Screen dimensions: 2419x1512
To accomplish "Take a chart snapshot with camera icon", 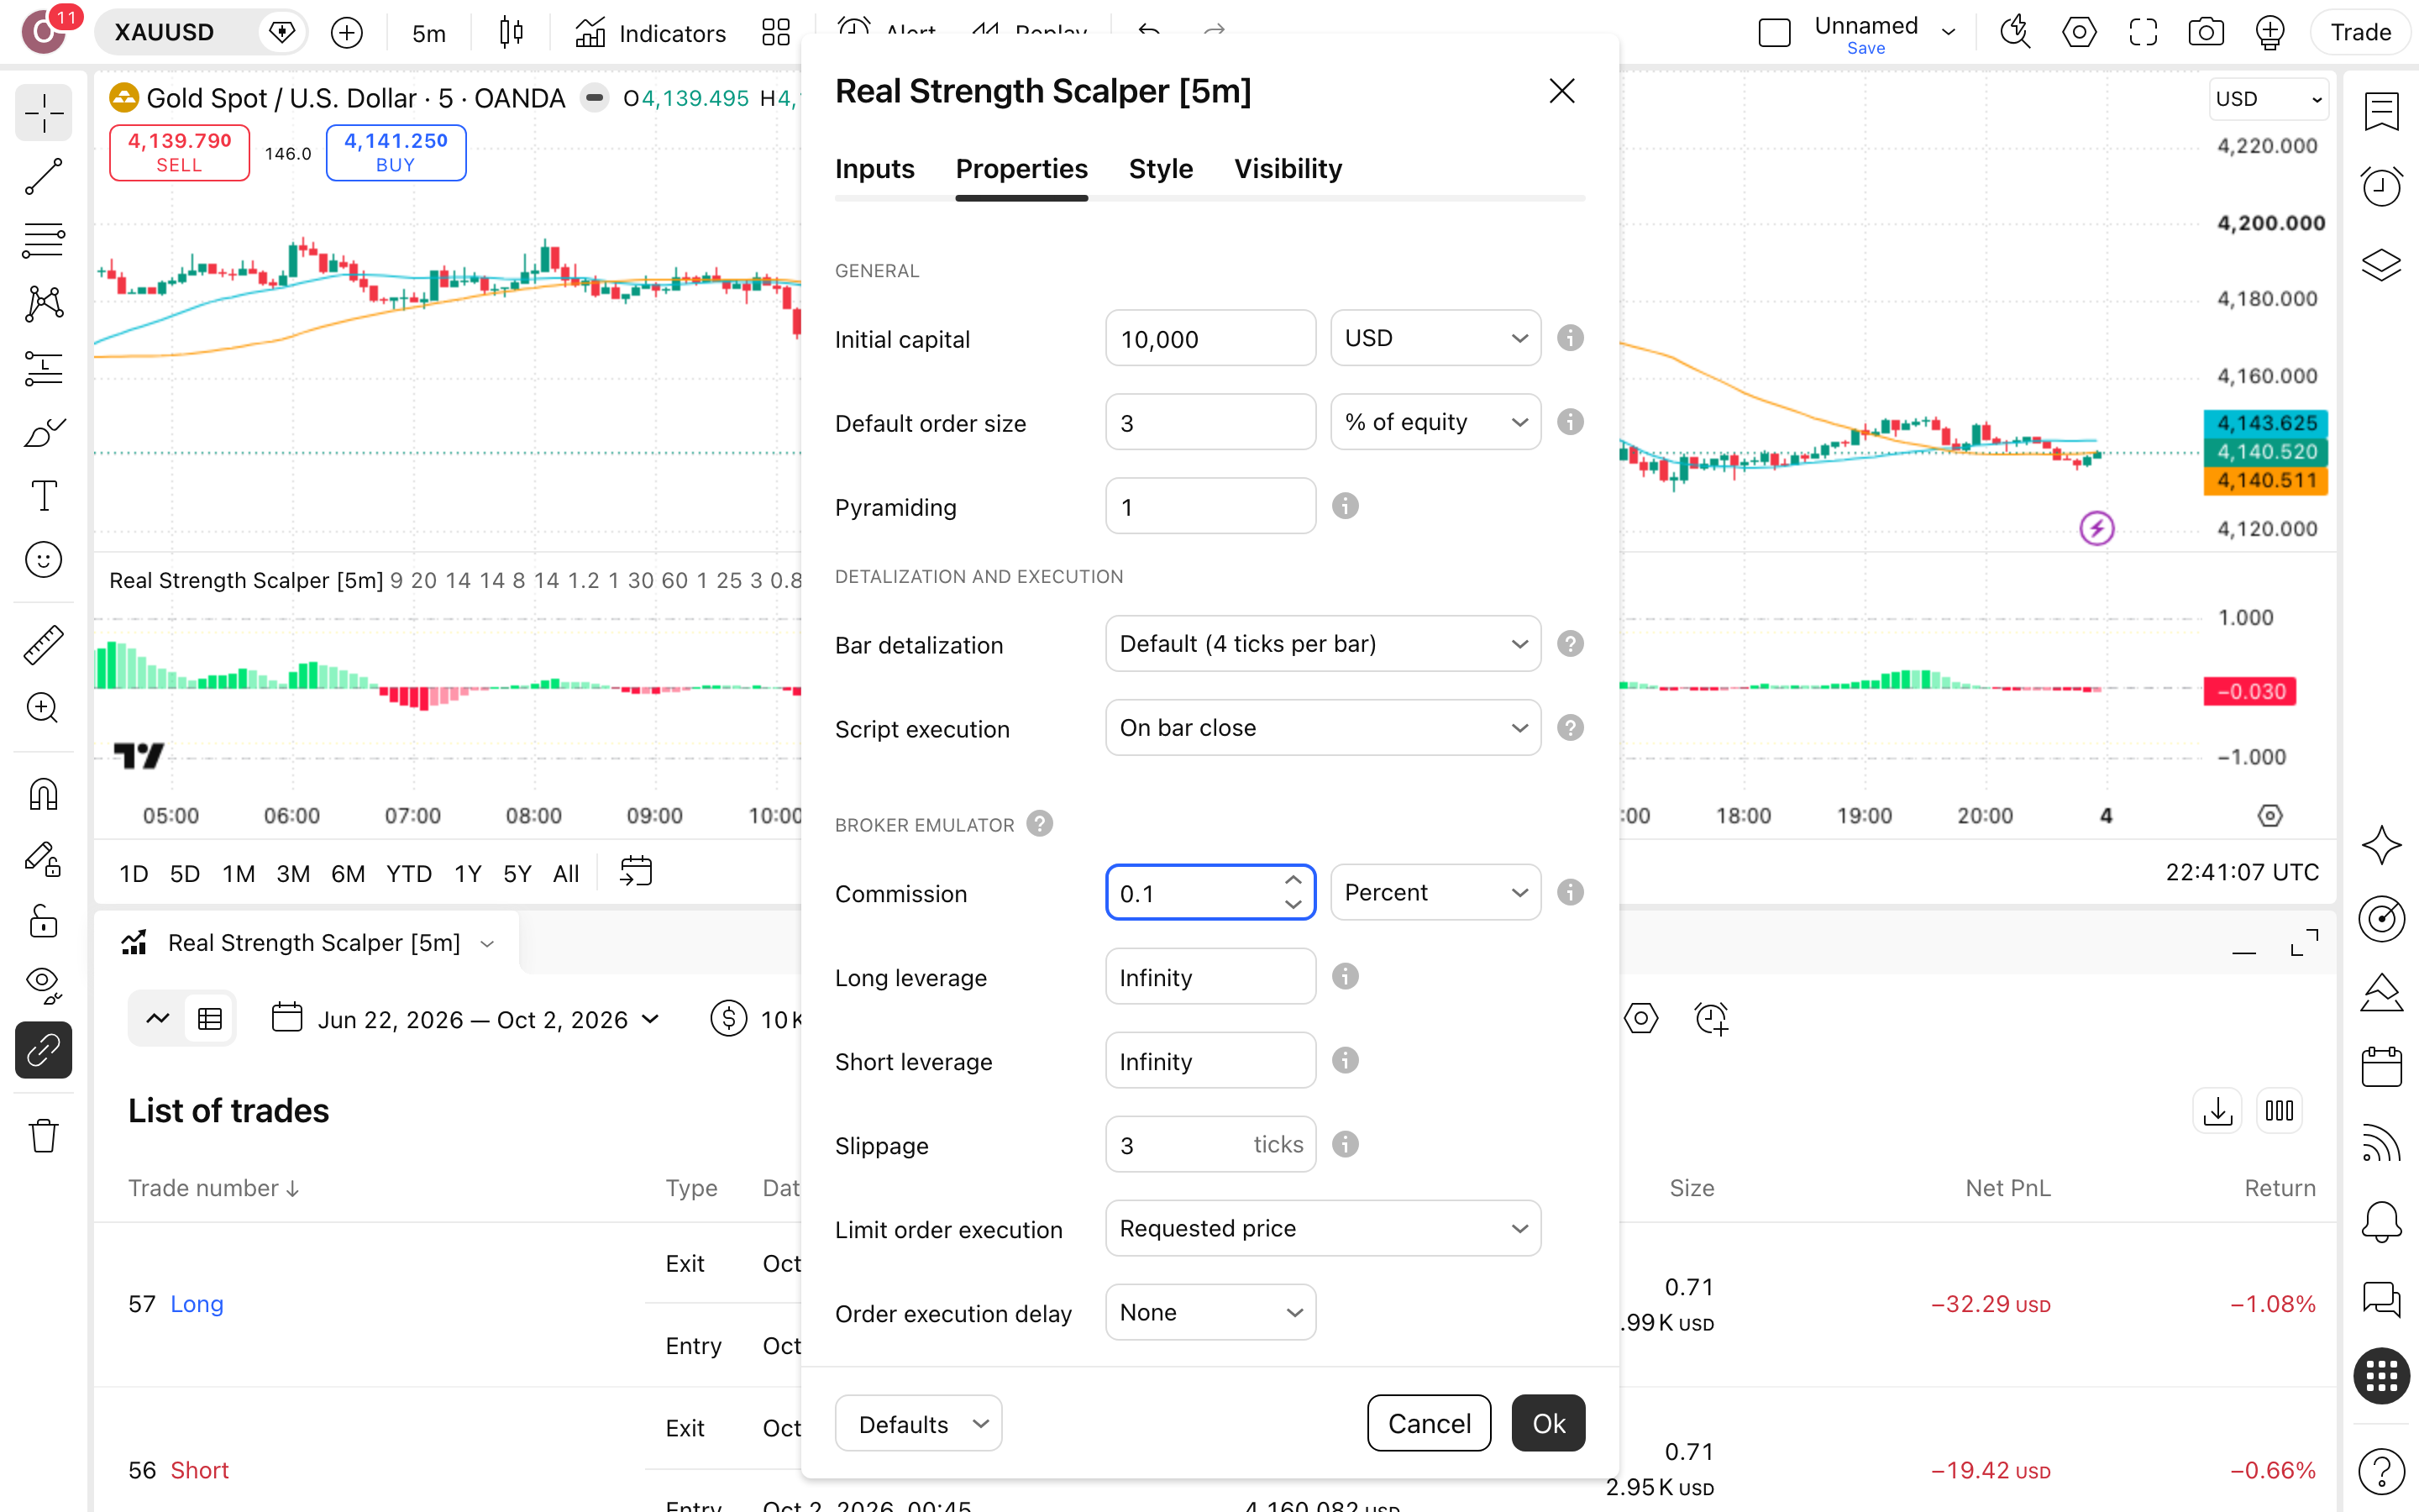I will click(x=2205, y=32).
